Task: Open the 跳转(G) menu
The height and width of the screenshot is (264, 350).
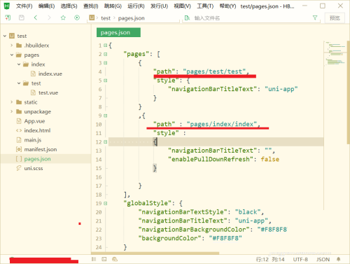Action: 113,6
